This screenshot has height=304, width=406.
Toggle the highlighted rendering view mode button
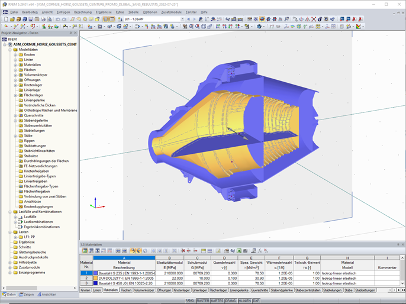262,19
